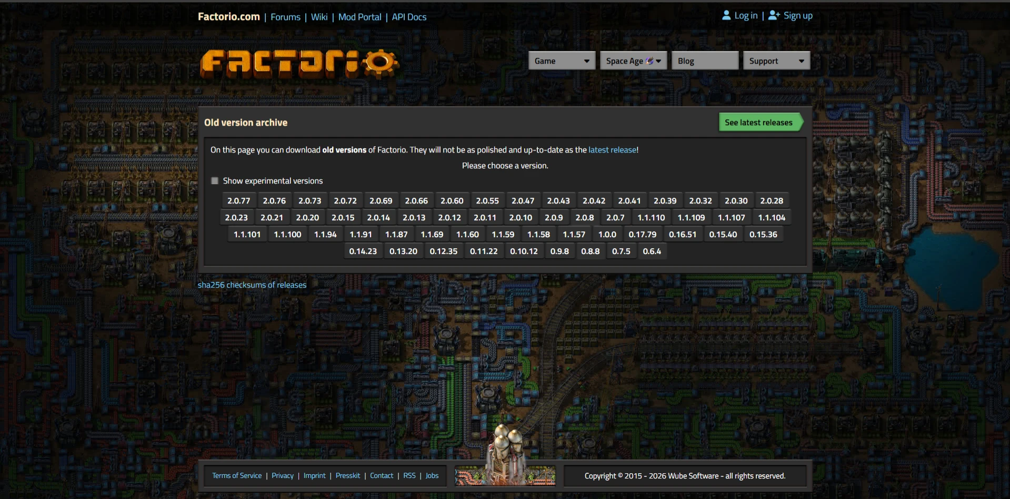Image resolution: width=1010 pixels, height=499 pixels.
Task: Select version 0.17.79
Action: click(643, 235)
